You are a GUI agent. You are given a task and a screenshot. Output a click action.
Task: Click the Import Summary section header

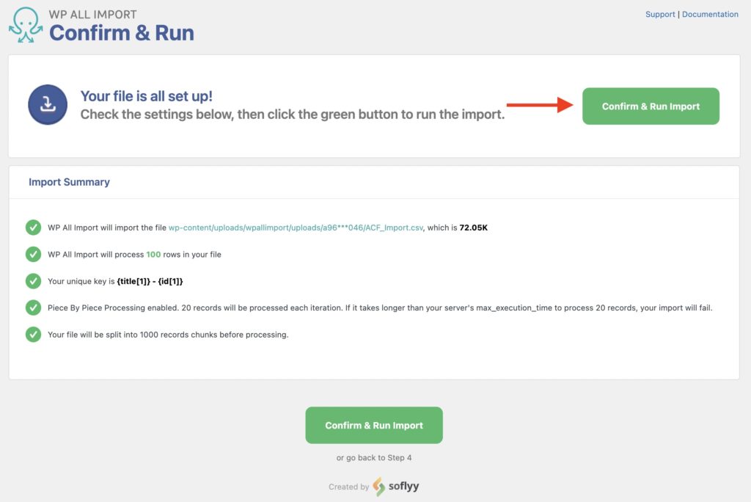point(69,182)
